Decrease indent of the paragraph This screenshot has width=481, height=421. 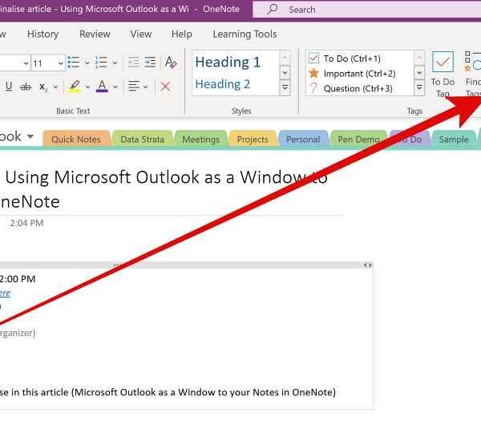[x=134, y=63]
